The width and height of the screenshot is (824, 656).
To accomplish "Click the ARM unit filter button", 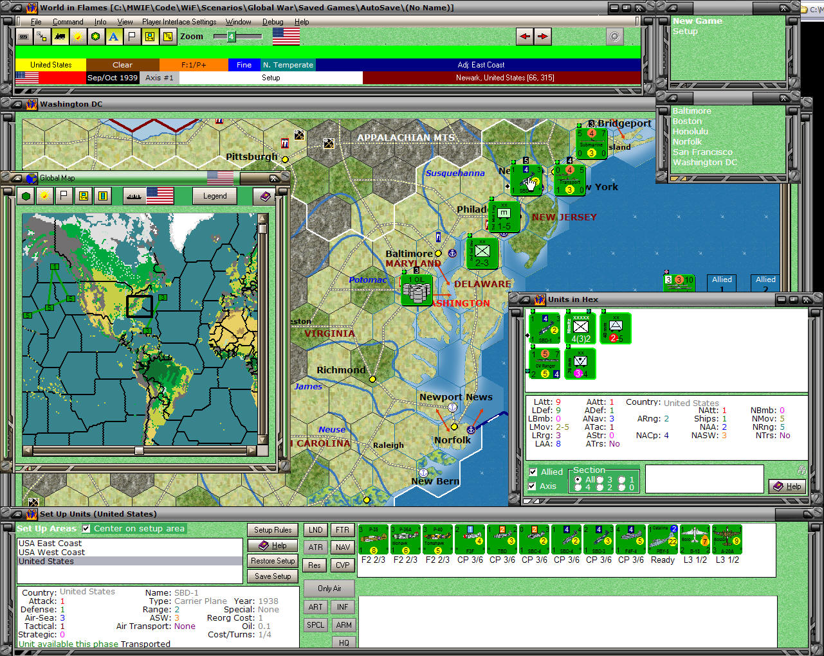I will click(x=343, y=625).
